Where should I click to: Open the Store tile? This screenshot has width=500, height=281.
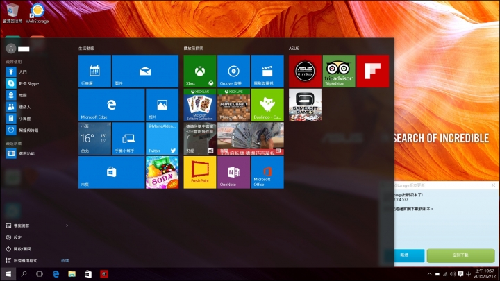point(111,172)
